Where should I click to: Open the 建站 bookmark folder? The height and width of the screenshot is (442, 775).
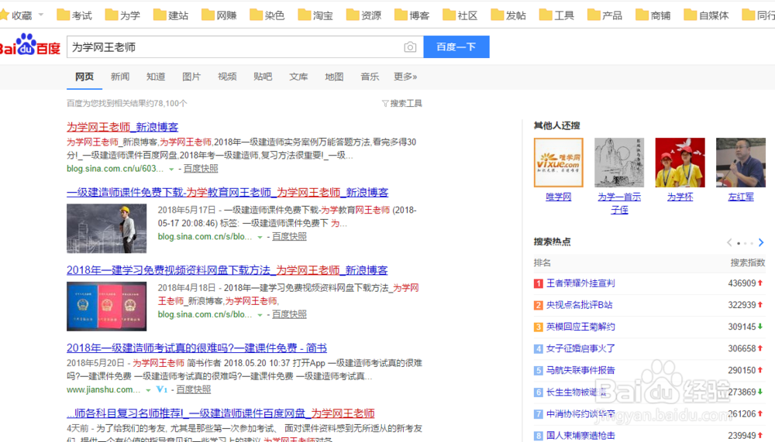(x=171, y=15)
